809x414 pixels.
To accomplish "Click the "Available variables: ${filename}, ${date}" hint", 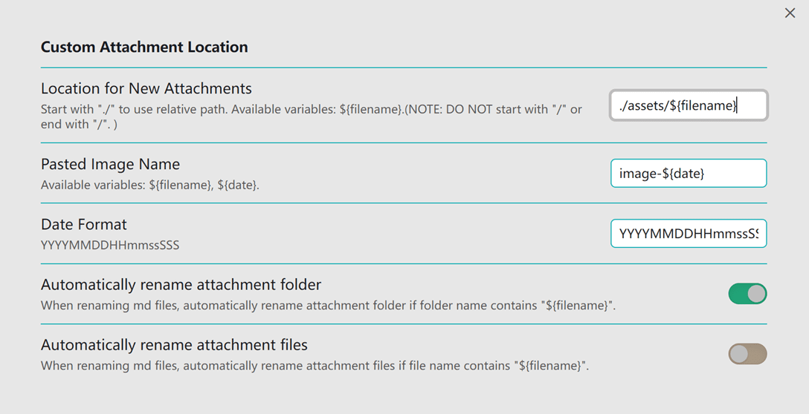I will click(150, 185).
